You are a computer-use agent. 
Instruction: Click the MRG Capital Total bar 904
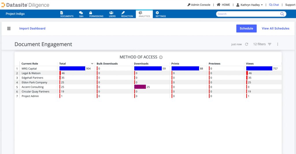(x=72, y=68)
